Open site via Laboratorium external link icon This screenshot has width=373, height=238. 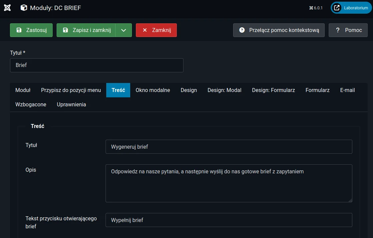(337, 8)
